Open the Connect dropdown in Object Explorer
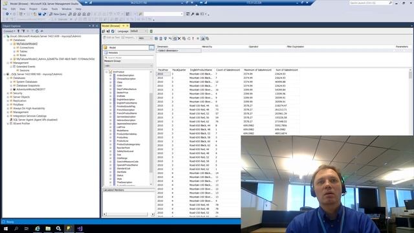Image resolution: width=414 pixels, height=233 pixels. point(9,31)
